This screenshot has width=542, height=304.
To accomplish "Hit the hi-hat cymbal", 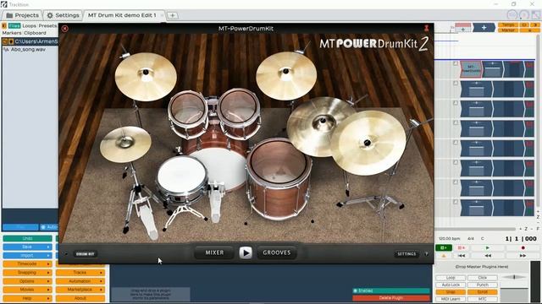I will (x=125, y=144).
